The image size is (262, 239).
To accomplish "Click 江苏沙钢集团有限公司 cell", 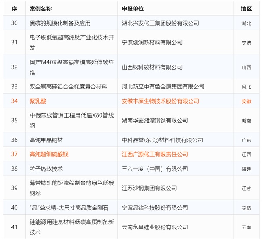I will [x=149, y=188].
